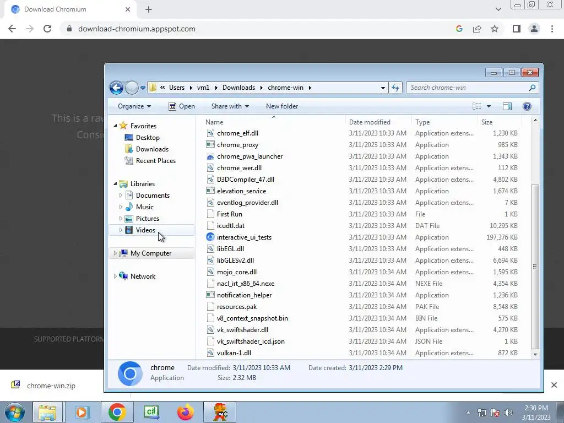Click the Search chrome-win input field

[x=472, y=88]
